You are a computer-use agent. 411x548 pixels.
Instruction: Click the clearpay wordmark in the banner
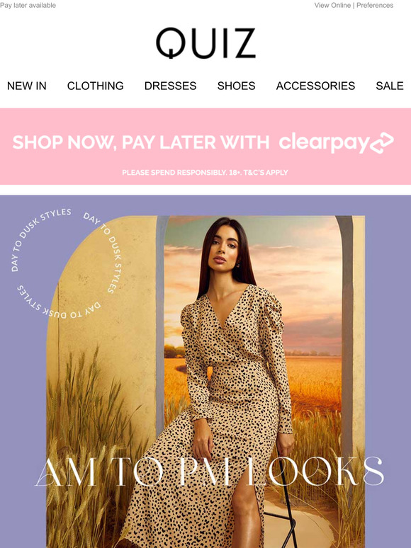point(324,142)
